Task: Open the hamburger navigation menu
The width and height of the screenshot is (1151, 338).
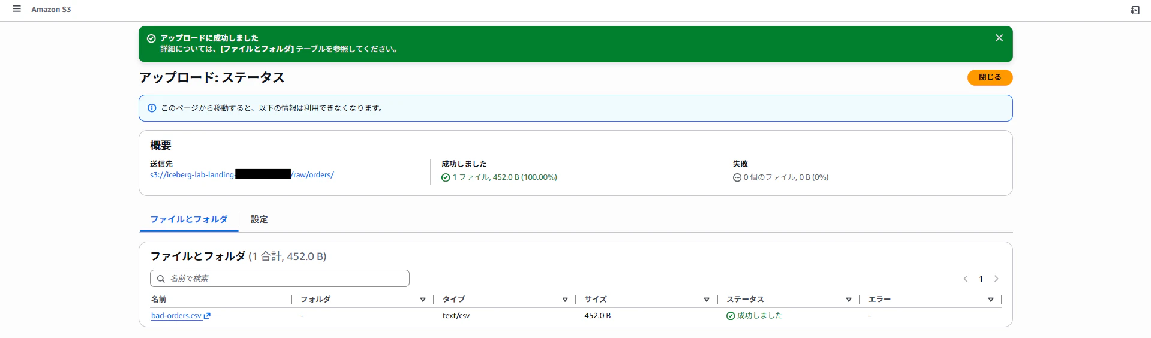Action: [17, 9]
